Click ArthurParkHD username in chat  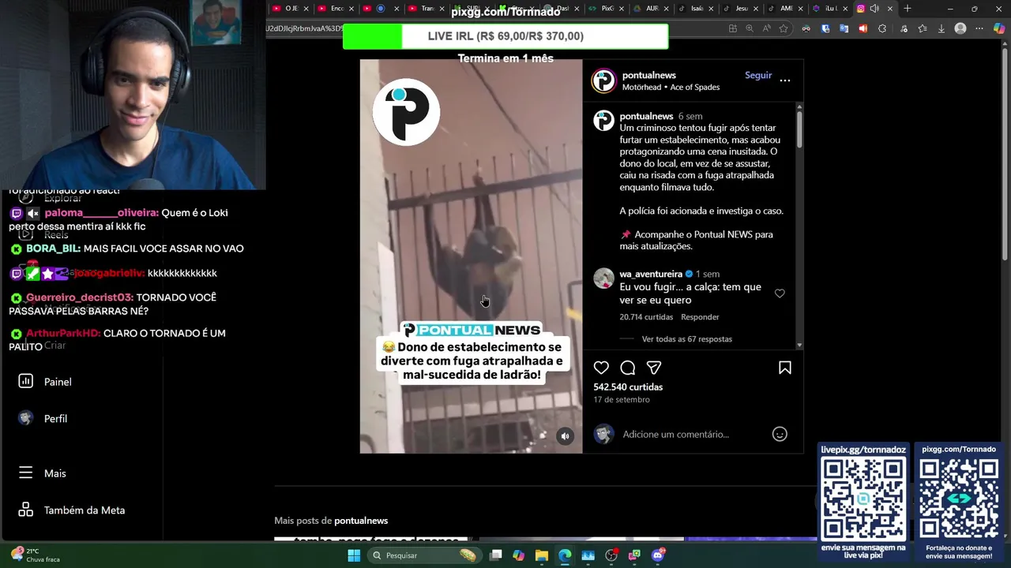(63, 333)
